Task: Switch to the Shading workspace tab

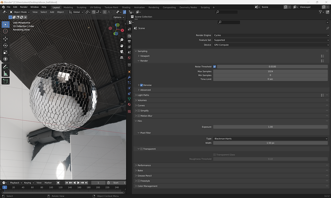Action: (x=126, y=7)
